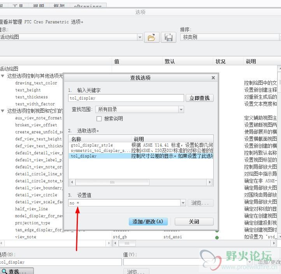Select text_width_factor option
Viewport: 281px width, 274px height.
click(x=35, y=104)
